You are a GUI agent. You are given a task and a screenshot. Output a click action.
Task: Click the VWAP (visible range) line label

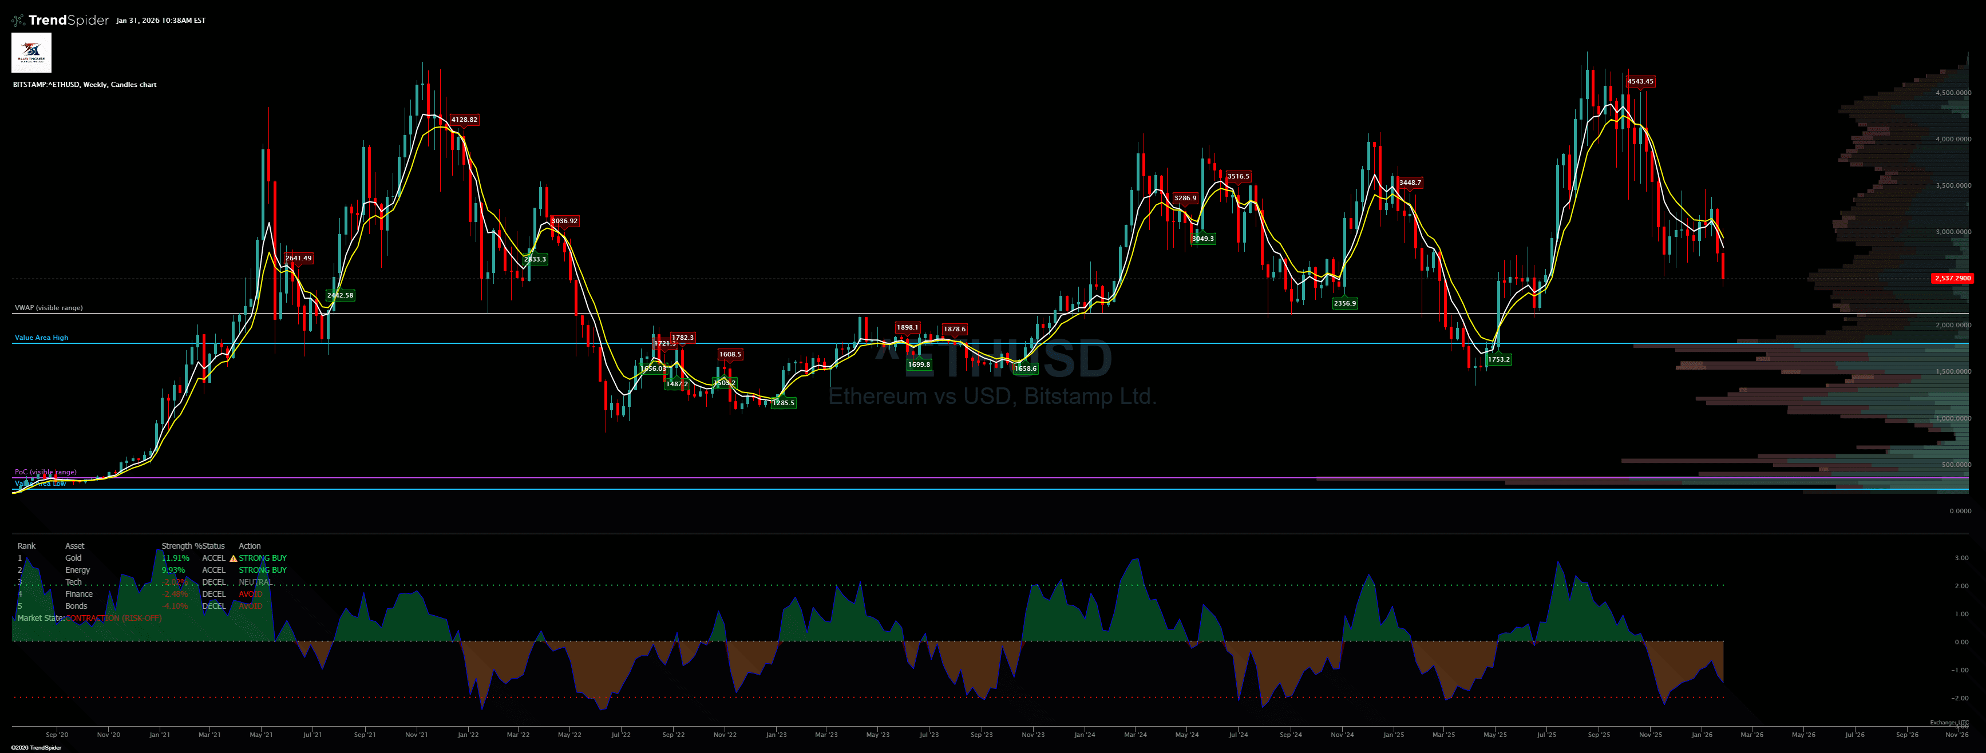(49, 307)
